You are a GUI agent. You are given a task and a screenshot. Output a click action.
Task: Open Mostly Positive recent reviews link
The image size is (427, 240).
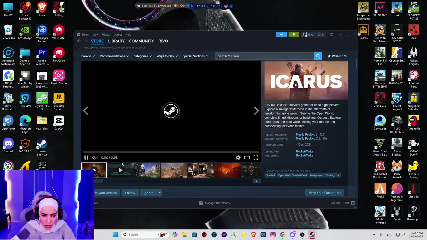305,135
